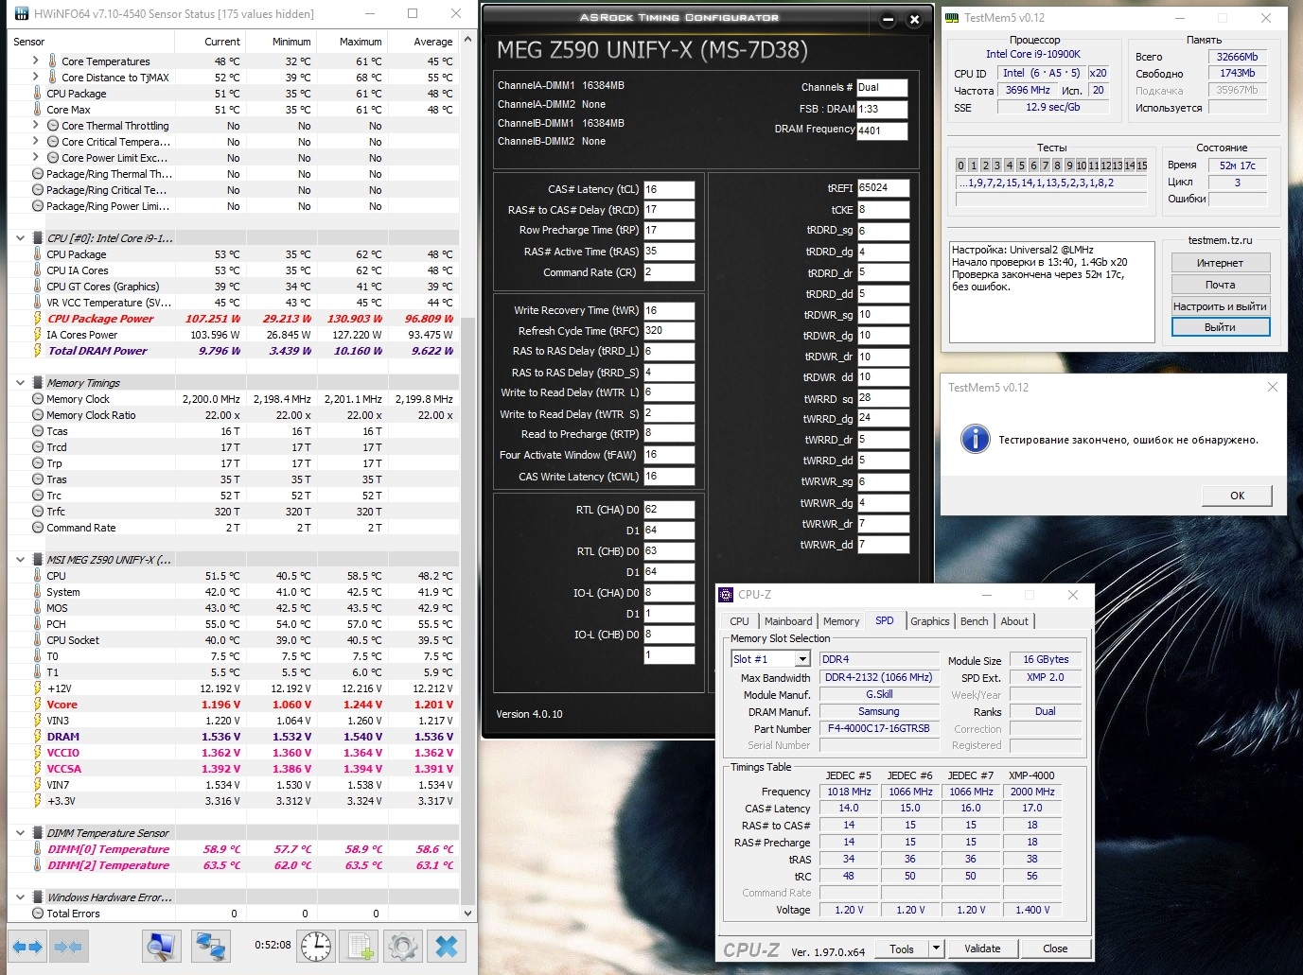Image resolution: width=1303 pixels, height=975 pixels.
Task: Click the scroll-down arrow of HWiNFO scrollbar
Action: pos(467,914)
